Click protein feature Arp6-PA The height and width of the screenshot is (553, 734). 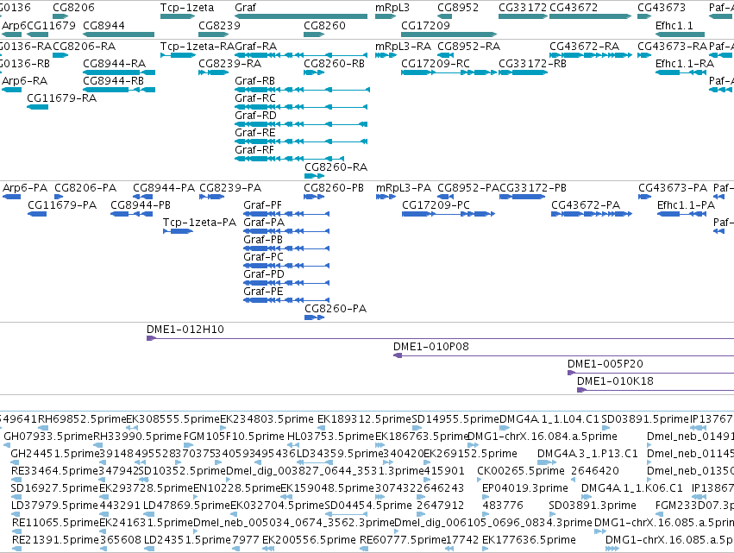click(12, 197)
